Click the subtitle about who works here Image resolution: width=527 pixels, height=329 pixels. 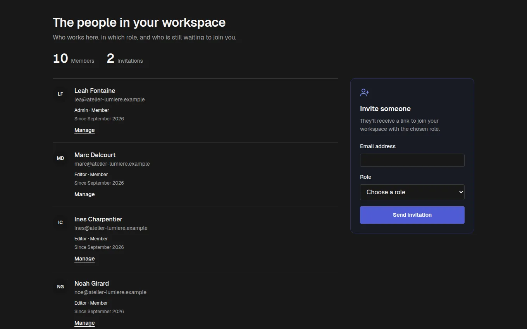pyautogui.click(x=145, y=38)
